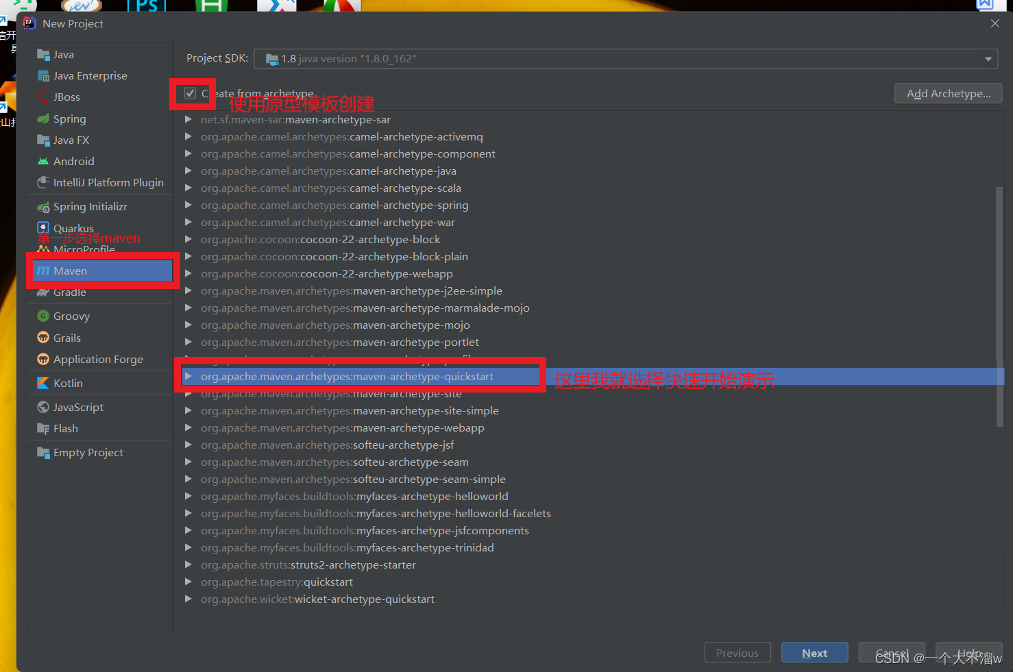Click the JavaScript globe icon

pyautogui.click(x=43, y=408)
